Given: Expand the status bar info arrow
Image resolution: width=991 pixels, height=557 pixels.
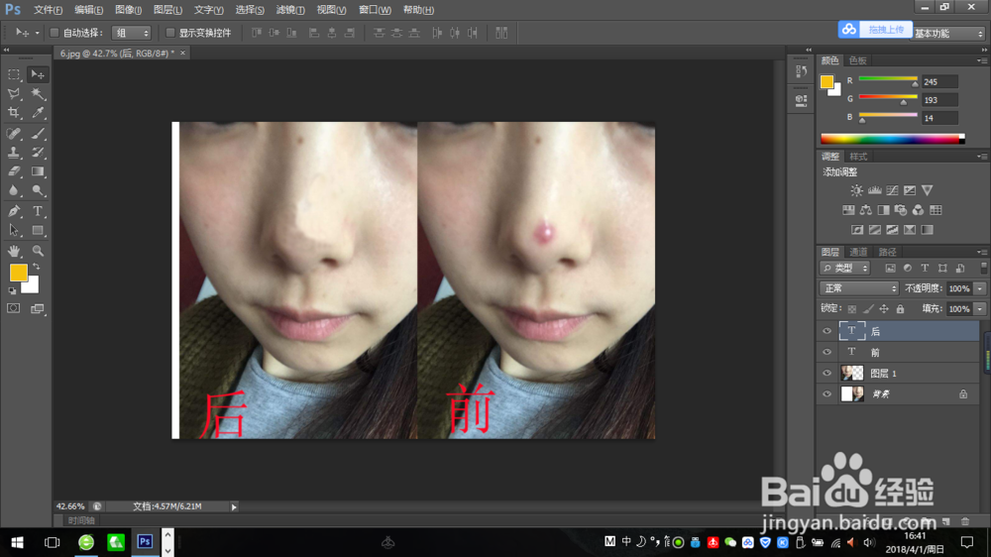Looking at the screenshot, I should [x=234, y=507].
